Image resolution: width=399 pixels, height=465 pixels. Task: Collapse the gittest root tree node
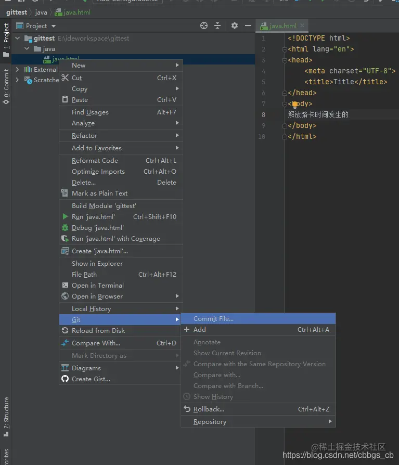18,38
